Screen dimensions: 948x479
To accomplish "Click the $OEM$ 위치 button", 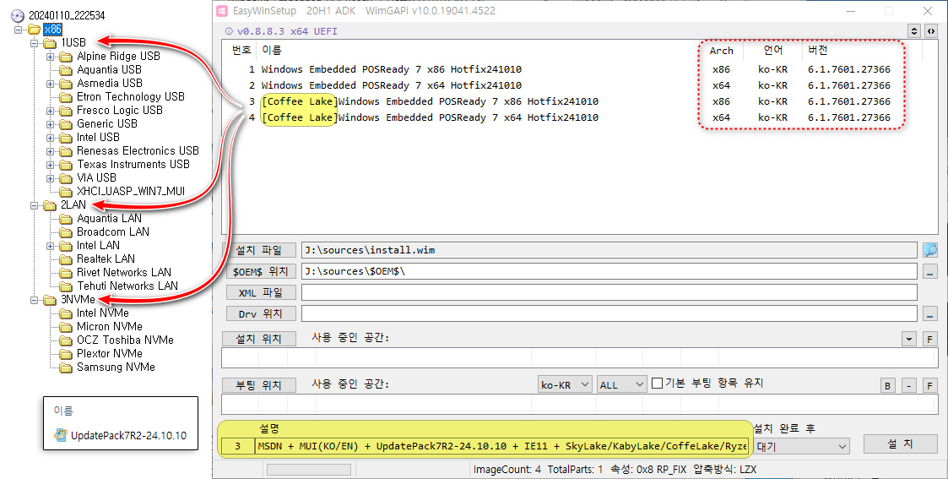I will [x=261, y=271].
